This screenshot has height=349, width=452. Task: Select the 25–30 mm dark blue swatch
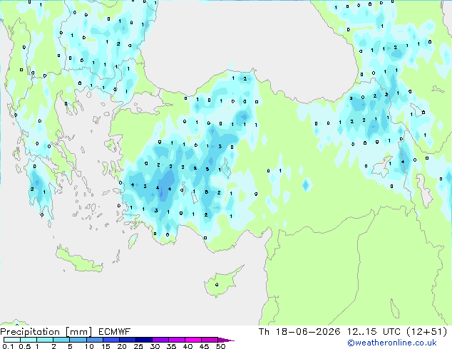click(x=143, y=340)
